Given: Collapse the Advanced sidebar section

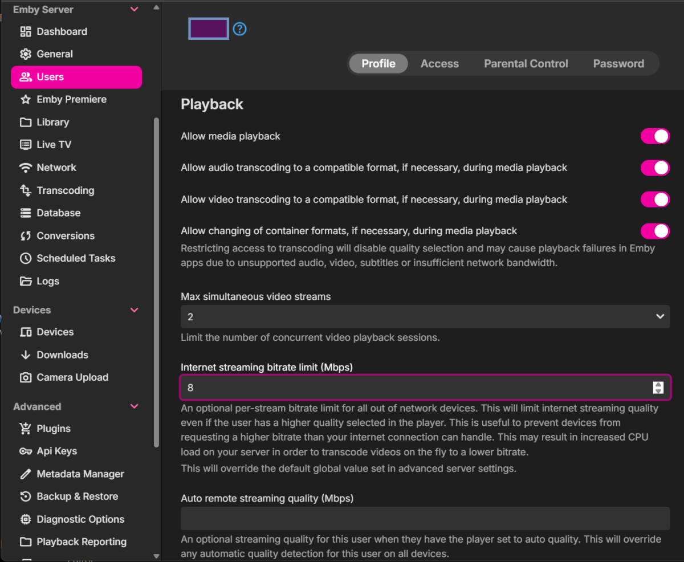Looking at the screenshot, I should click(135, 406).
